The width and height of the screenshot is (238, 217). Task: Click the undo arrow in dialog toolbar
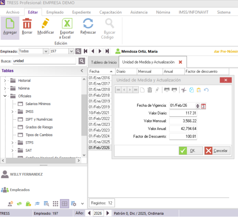[x=206, y=90]
